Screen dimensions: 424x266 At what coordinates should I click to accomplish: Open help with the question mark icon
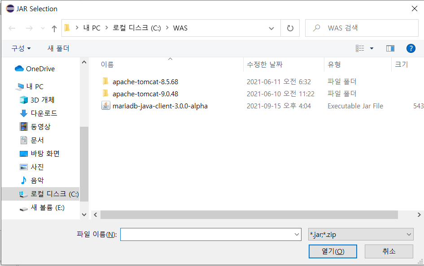[x=411, y=48]
